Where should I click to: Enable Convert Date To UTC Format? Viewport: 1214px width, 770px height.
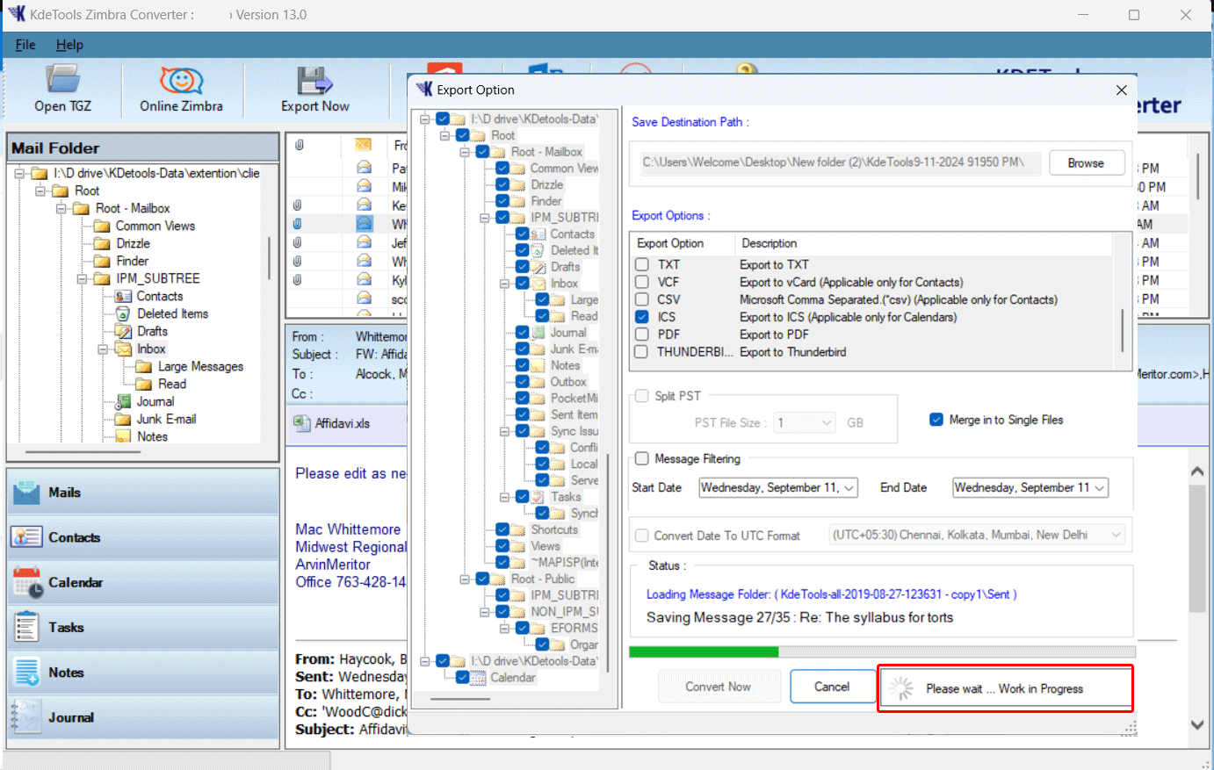point(642,536)
